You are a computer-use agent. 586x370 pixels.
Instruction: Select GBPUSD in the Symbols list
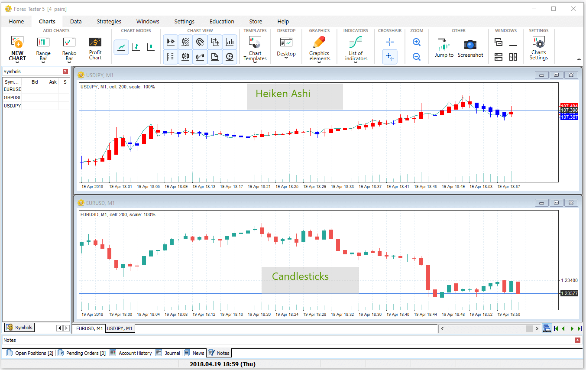pyautogui.click(x=13, y=97)
